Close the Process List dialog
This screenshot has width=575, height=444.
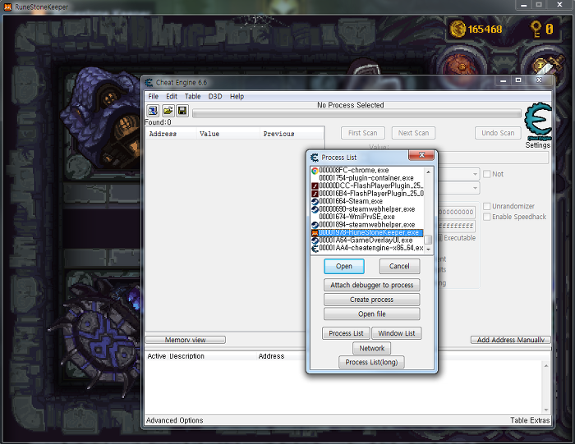click(x=421, y=155)
